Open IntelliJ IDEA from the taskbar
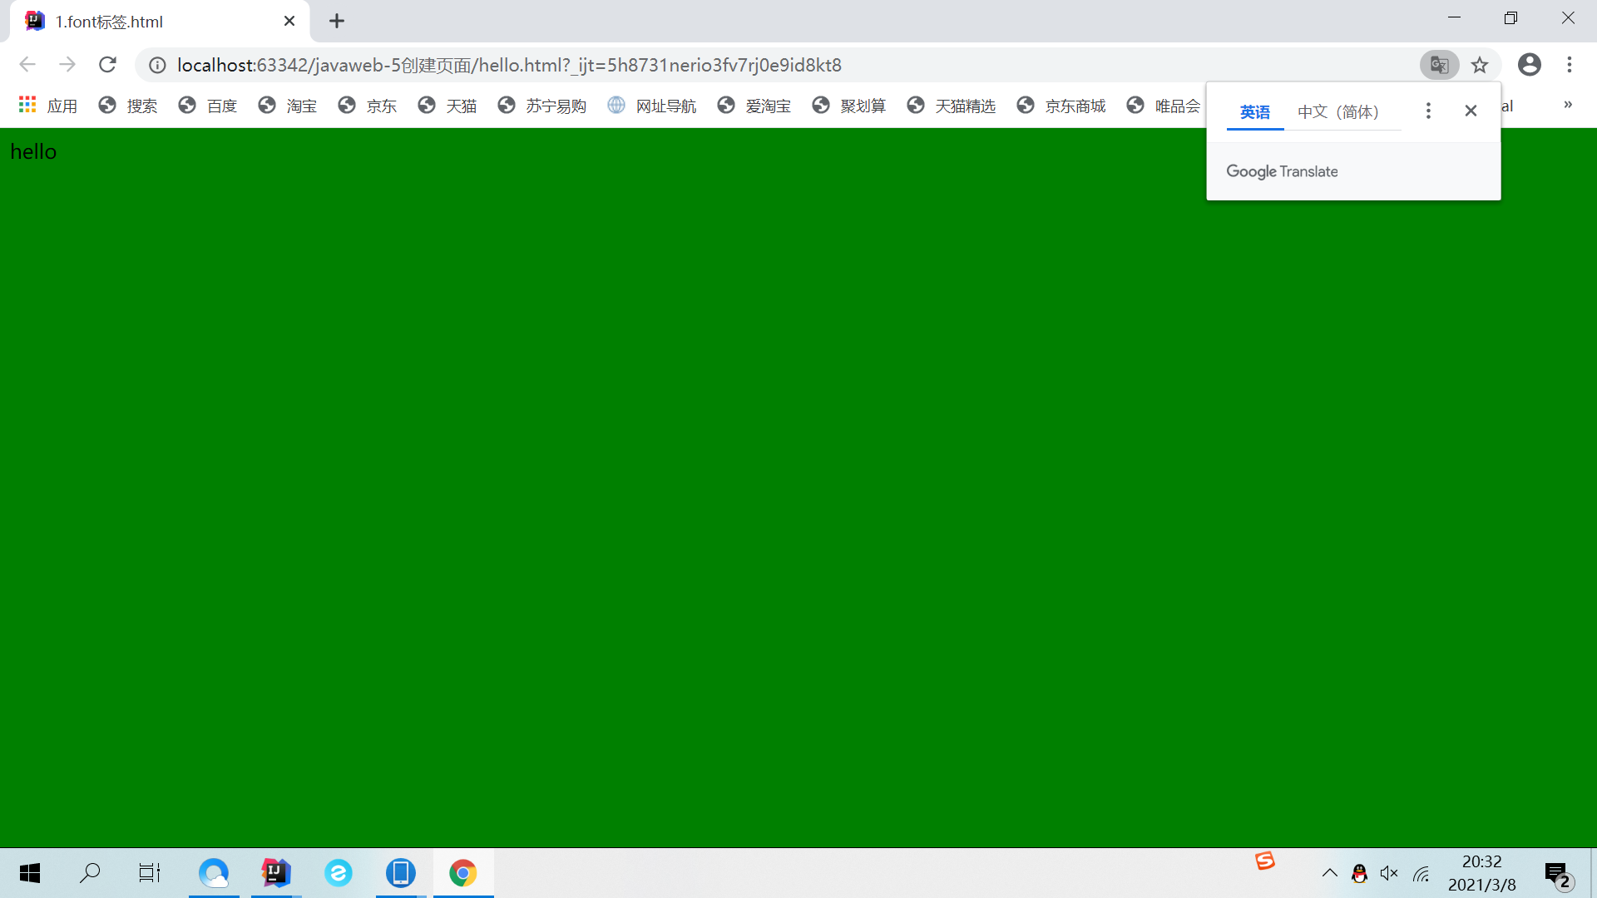 (275, 872)
